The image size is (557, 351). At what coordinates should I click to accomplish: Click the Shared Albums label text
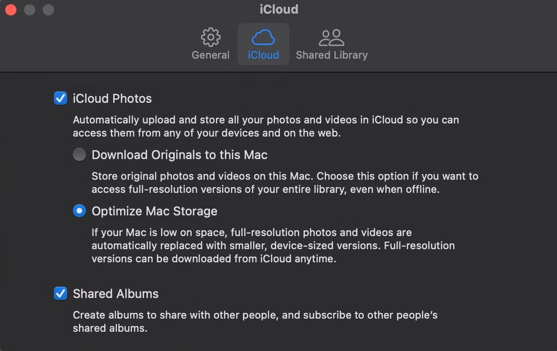click(116, 294)
